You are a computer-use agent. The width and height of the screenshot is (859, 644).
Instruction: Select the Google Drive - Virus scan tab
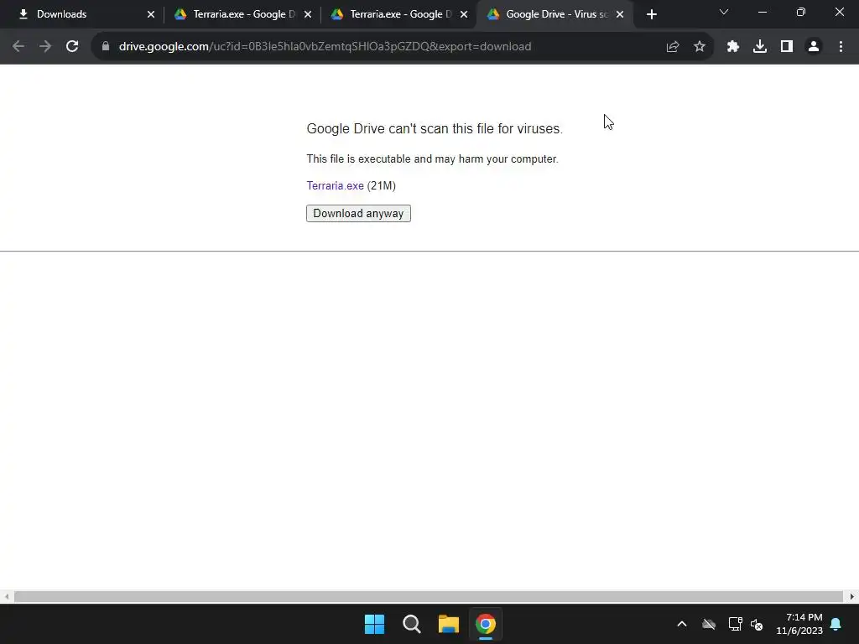click(x=555, y=14)
